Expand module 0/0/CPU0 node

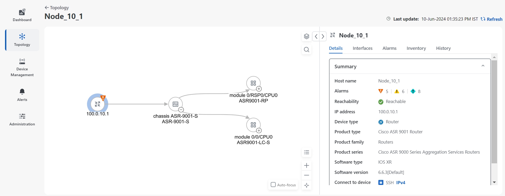point(259,130)
